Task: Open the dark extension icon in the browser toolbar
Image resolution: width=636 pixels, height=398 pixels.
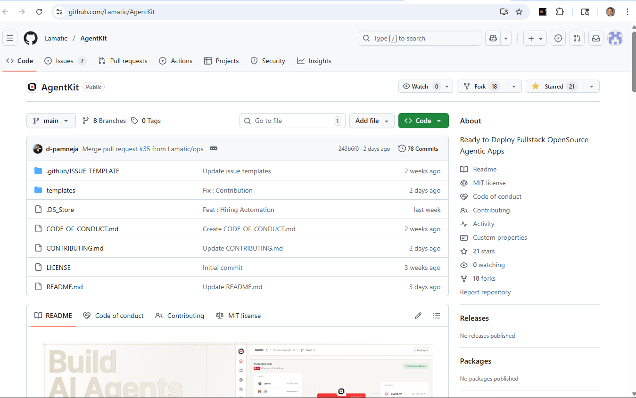Action: click(543, 12)
